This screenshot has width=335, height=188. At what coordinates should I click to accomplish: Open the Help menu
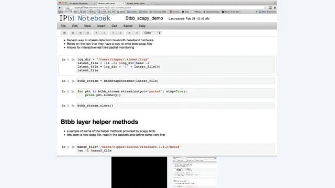[142, 26]
